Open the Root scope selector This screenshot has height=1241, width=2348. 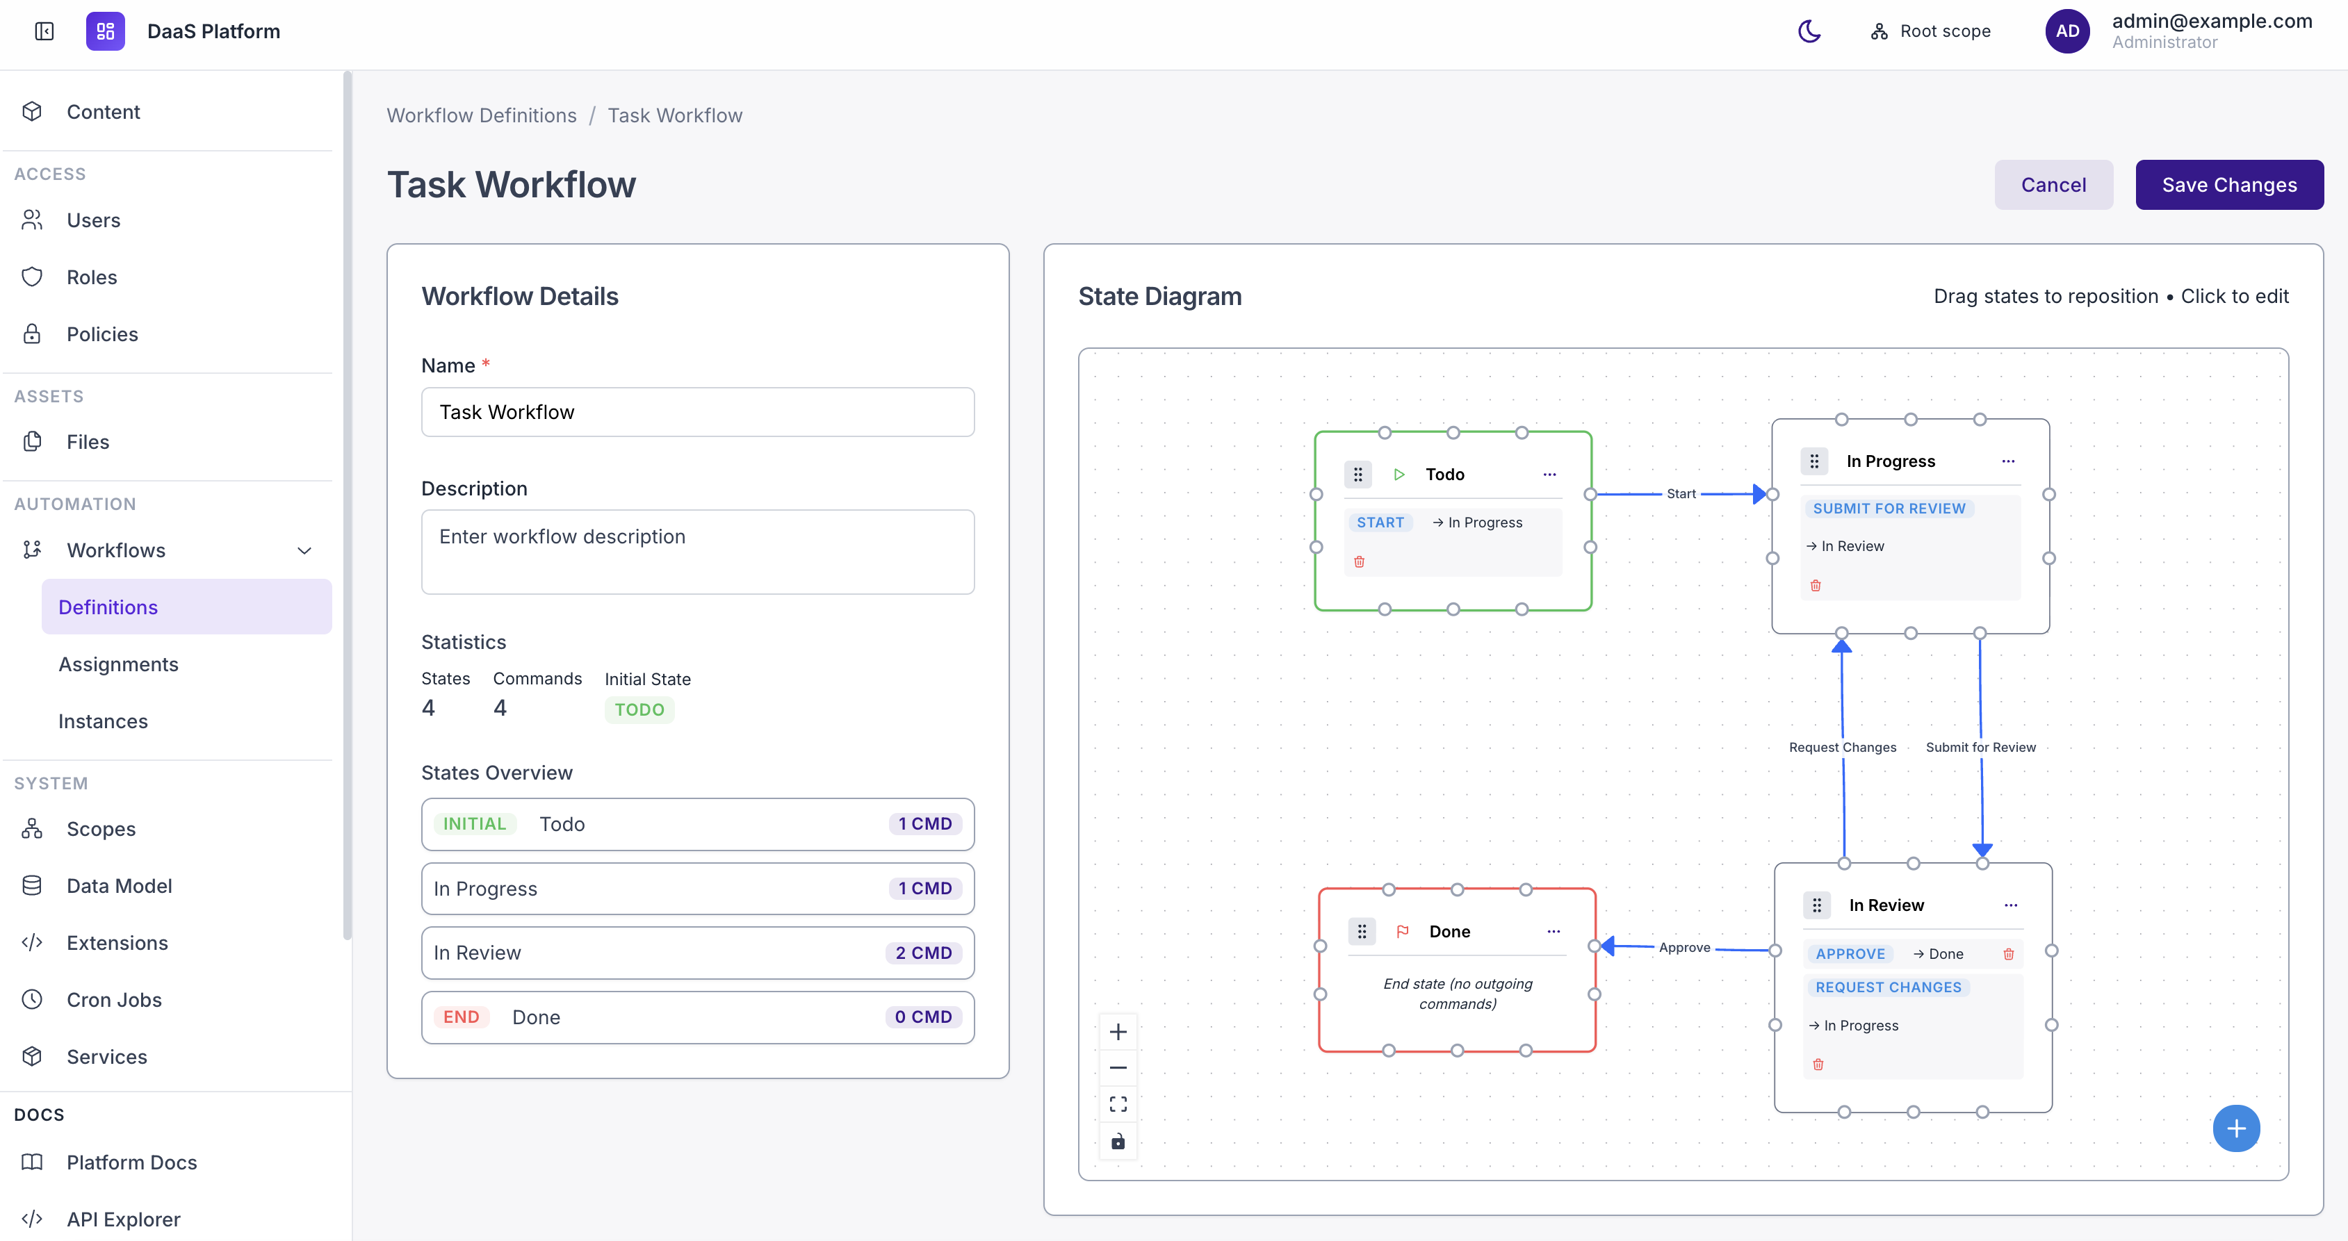click(x=1930, y=31)
